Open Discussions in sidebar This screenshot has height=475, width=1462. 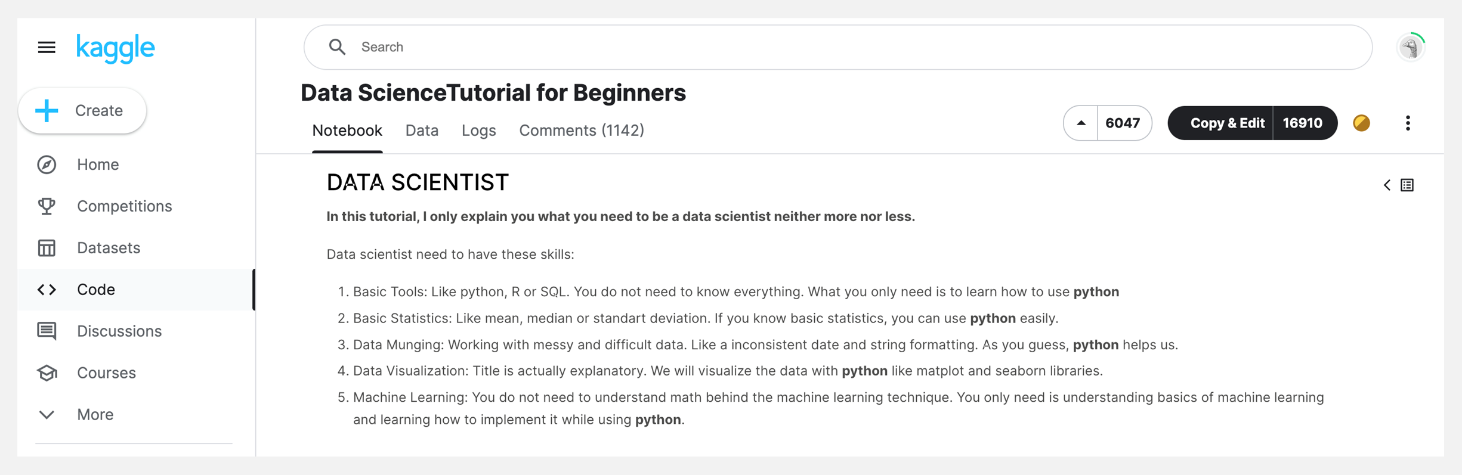pyautogui.click(x=119, y=331)
